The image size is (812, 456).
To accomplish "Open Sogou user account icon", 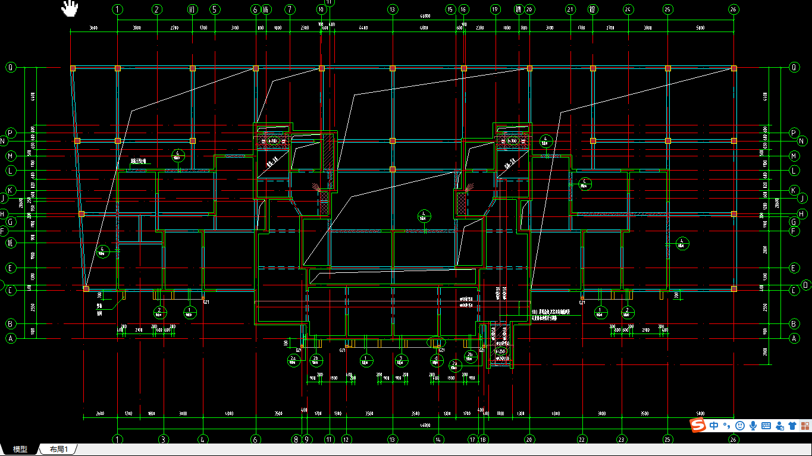I will coord(780,426).
